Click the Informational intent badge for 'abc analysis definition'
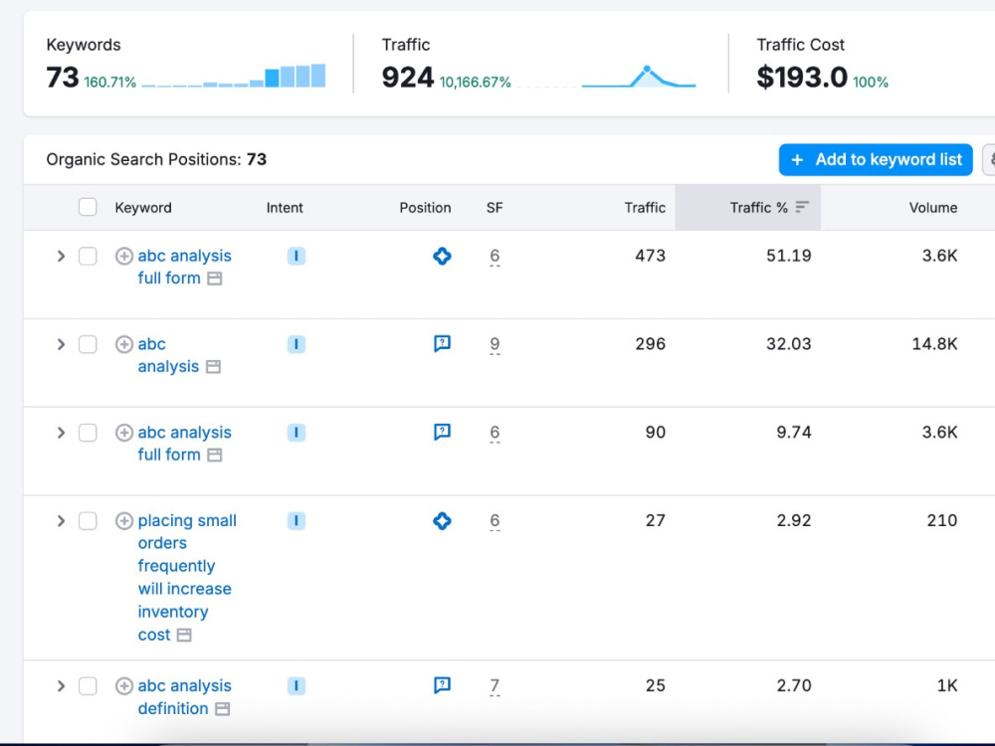Image resolution: width=995 pixels, height=746 pixels. (297, 685)
